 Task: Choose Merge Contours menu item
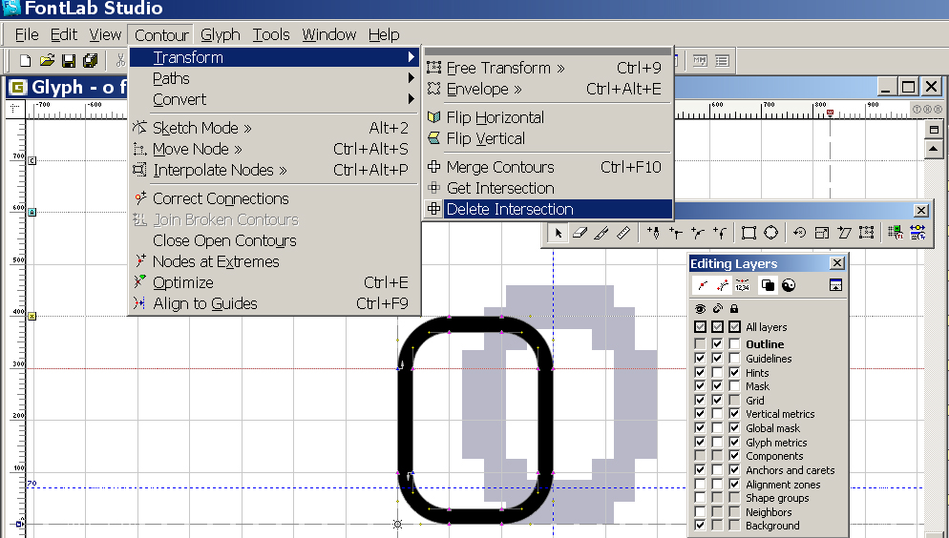click(548, 167)
